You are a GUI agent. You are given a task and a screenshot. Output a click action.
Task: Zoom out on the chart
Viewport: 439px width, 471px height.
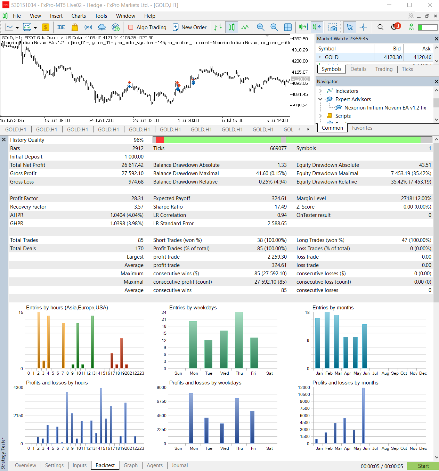click(x=274, y=27)
